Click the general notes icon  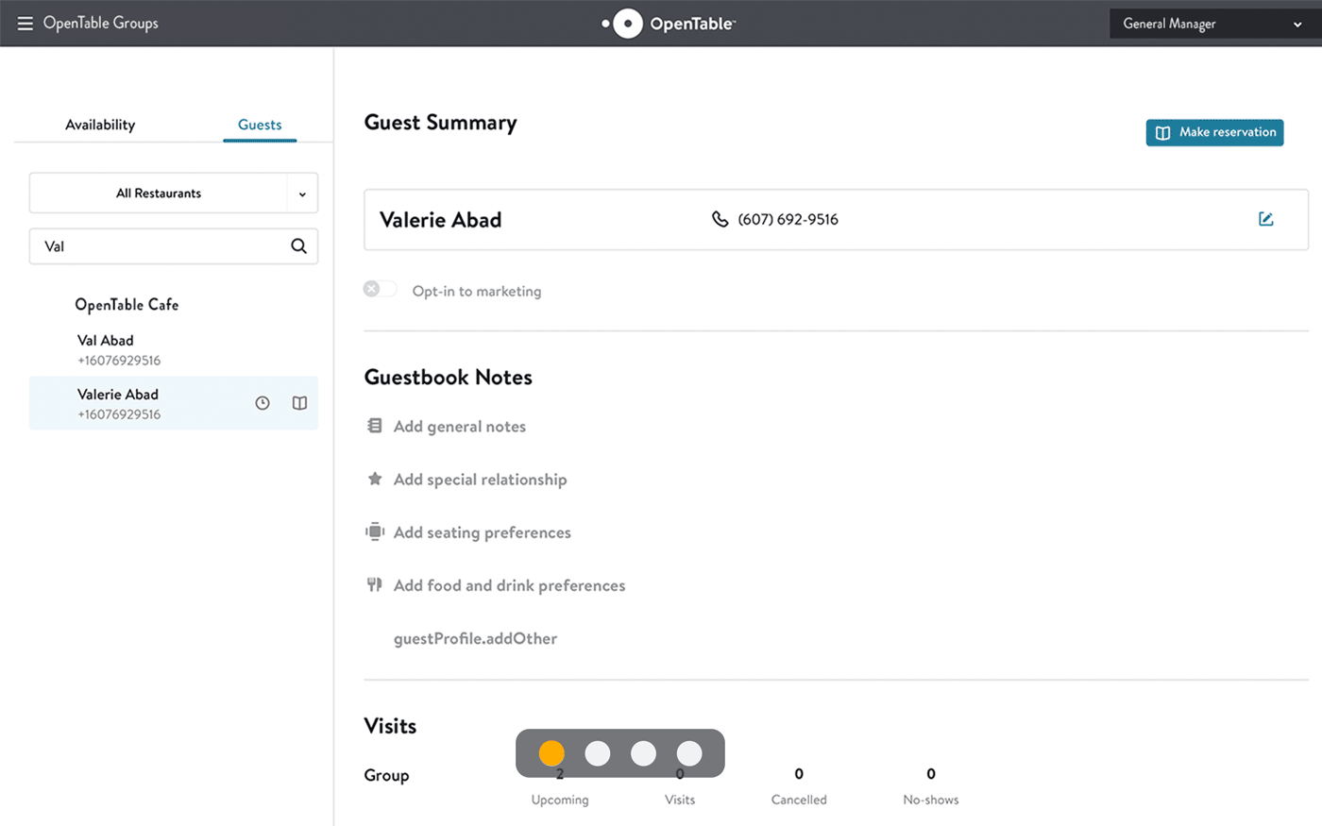click(375, 426)
